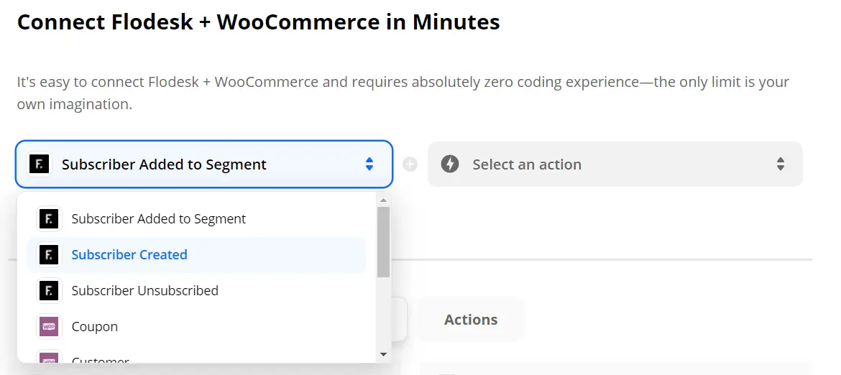The image size is (841, 375).
Task: Click the lightning bolt action icon
Action: coord(450,164)
